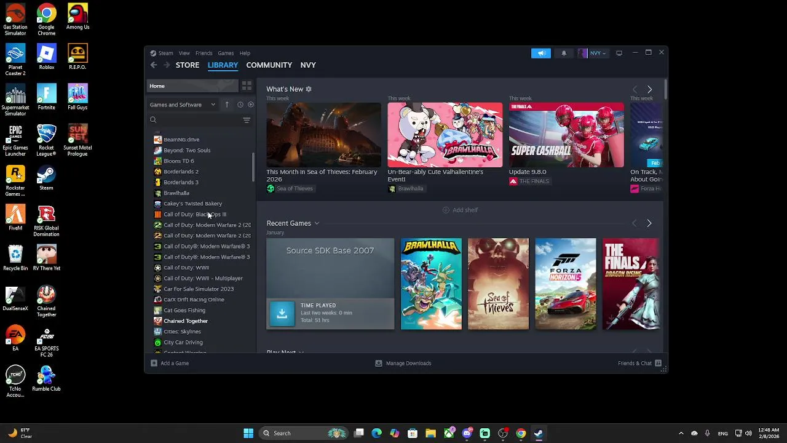
Task: Open the Games menu
Action: point(226,53)
